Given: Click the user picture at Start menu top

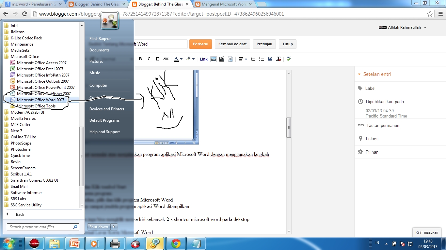Looking at the screenshot, I should point(110,21).
